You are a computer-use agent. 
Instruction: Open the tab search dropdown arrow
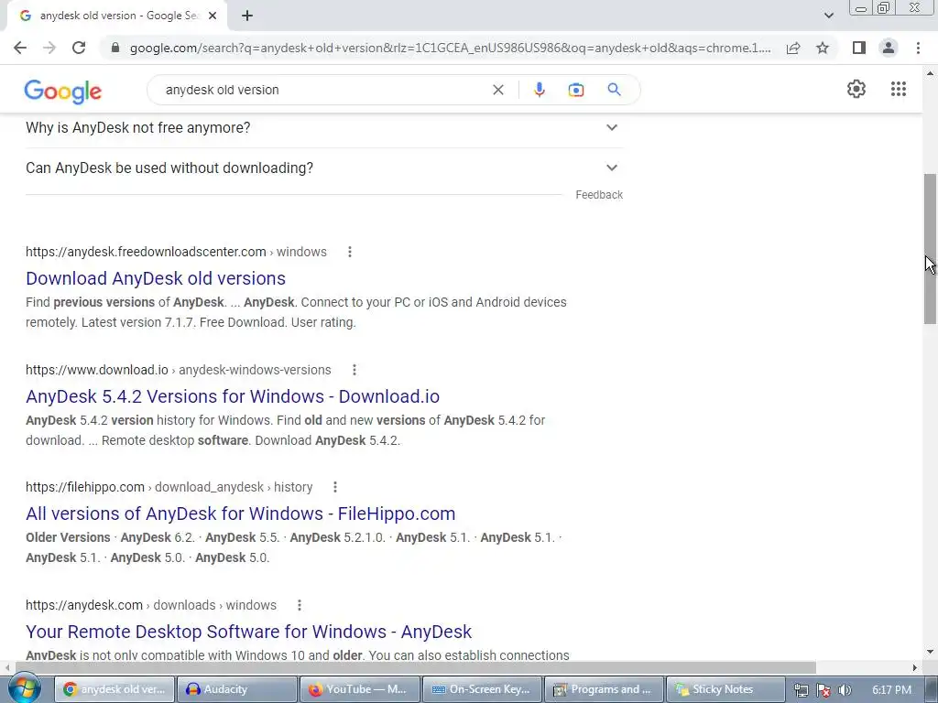coord(828,16)
